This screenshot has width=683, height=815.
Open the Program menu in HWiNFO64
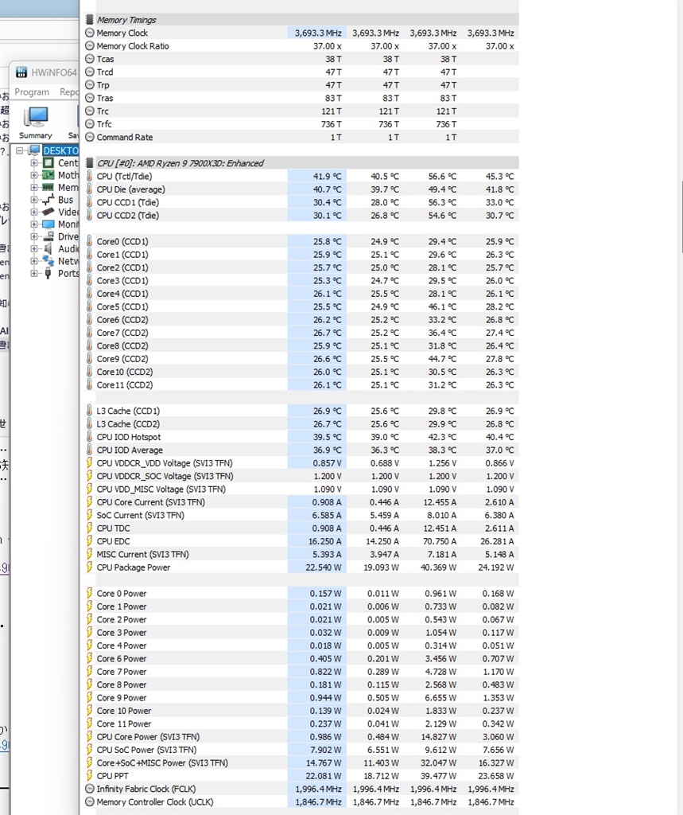pyautogui.click(x=32, y=92)
